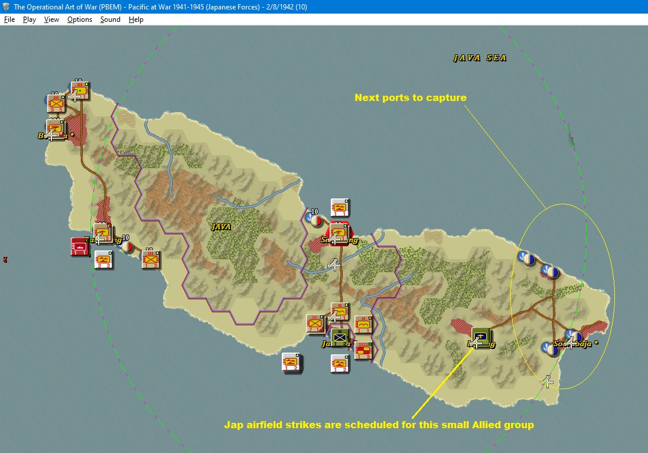Click the airfield icon south of Semarang
Image resolution: width=648 pixels, height=453 pixels.
pos(334,265)
